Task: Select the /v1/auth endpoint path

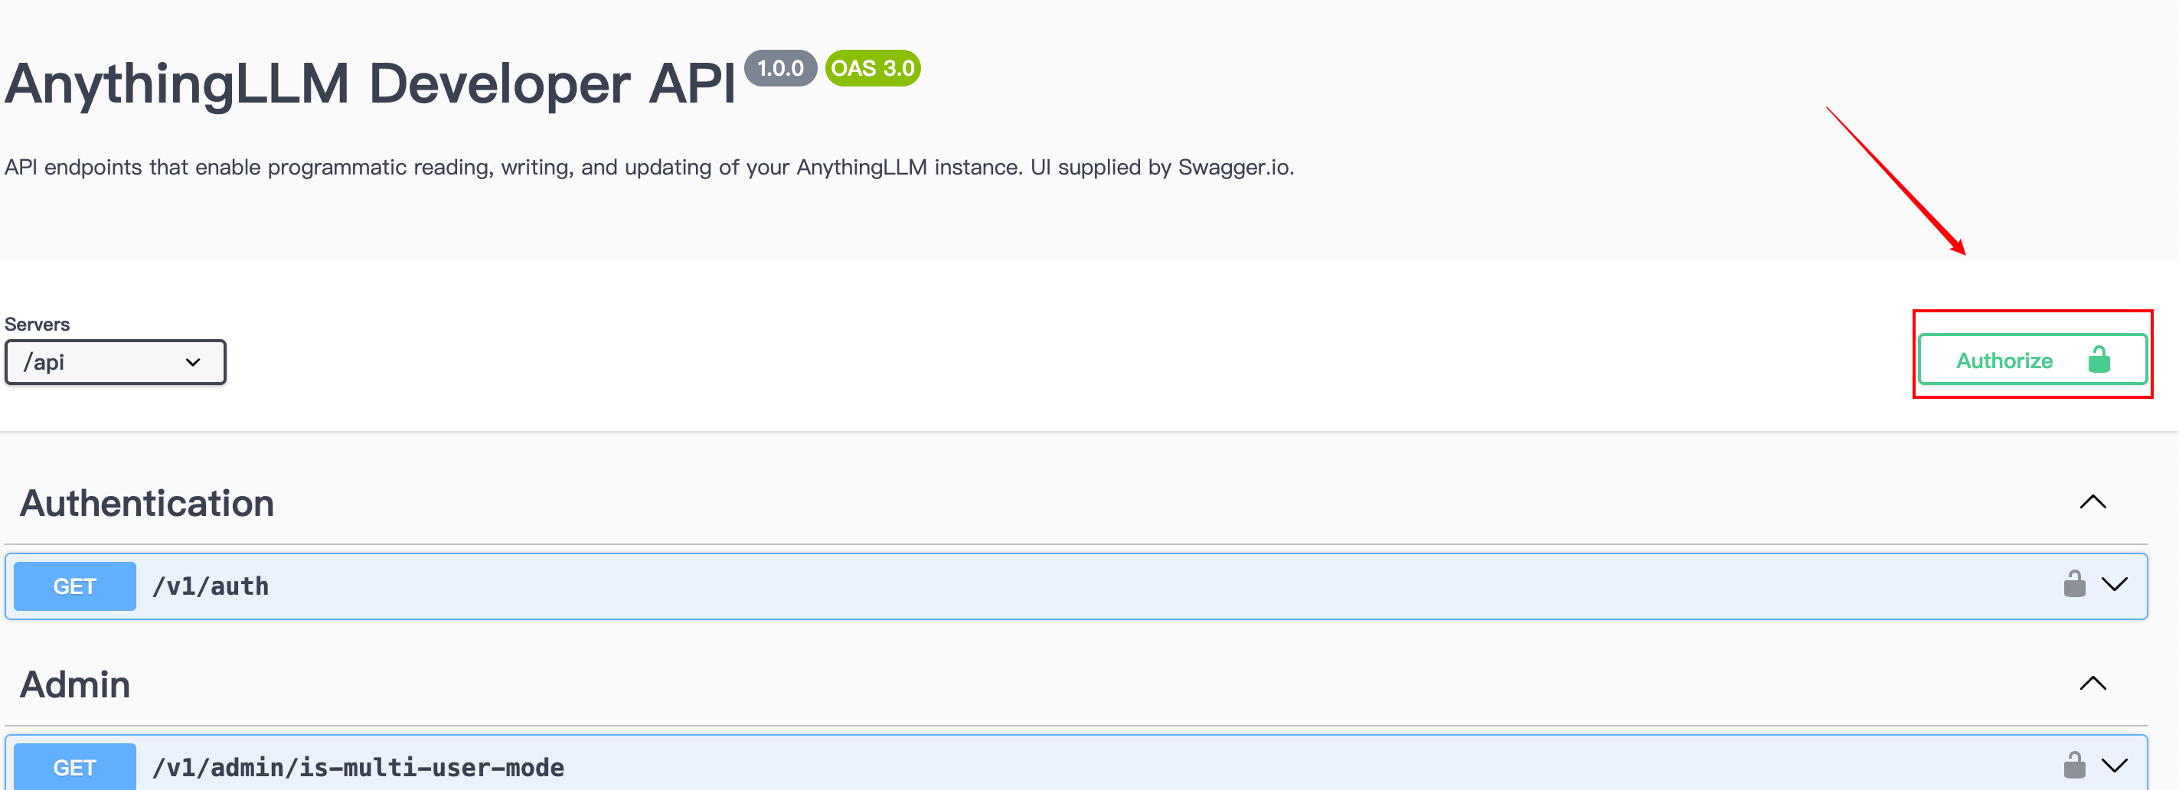Action: click(x=211, y=586)
